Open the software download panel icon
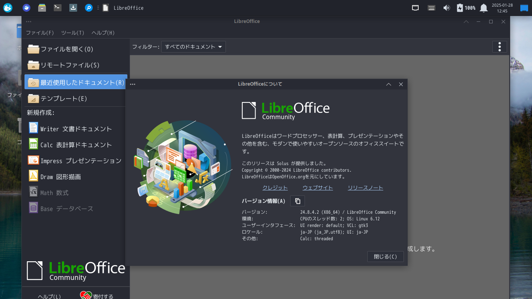The height and width of the screenshot is (299, 532). tap(73, 8)
